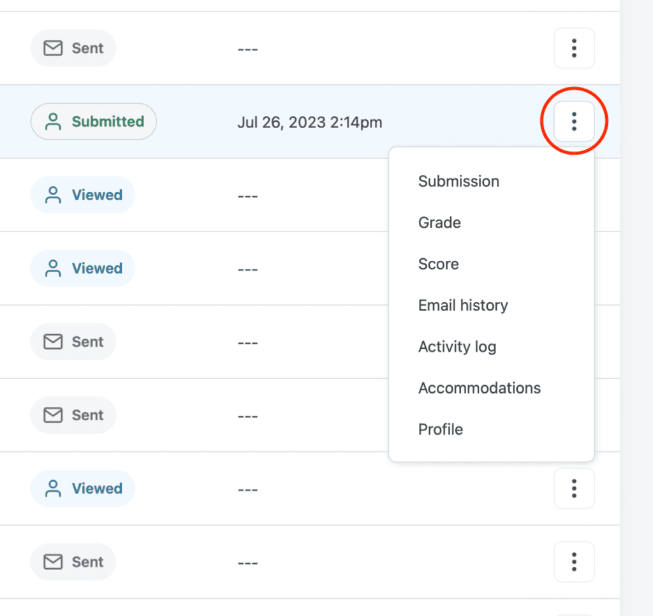The width and height of the screenshot is (653, 616).
Task: Open the kebab menu on the top Sent row
Action: [574, 48]
